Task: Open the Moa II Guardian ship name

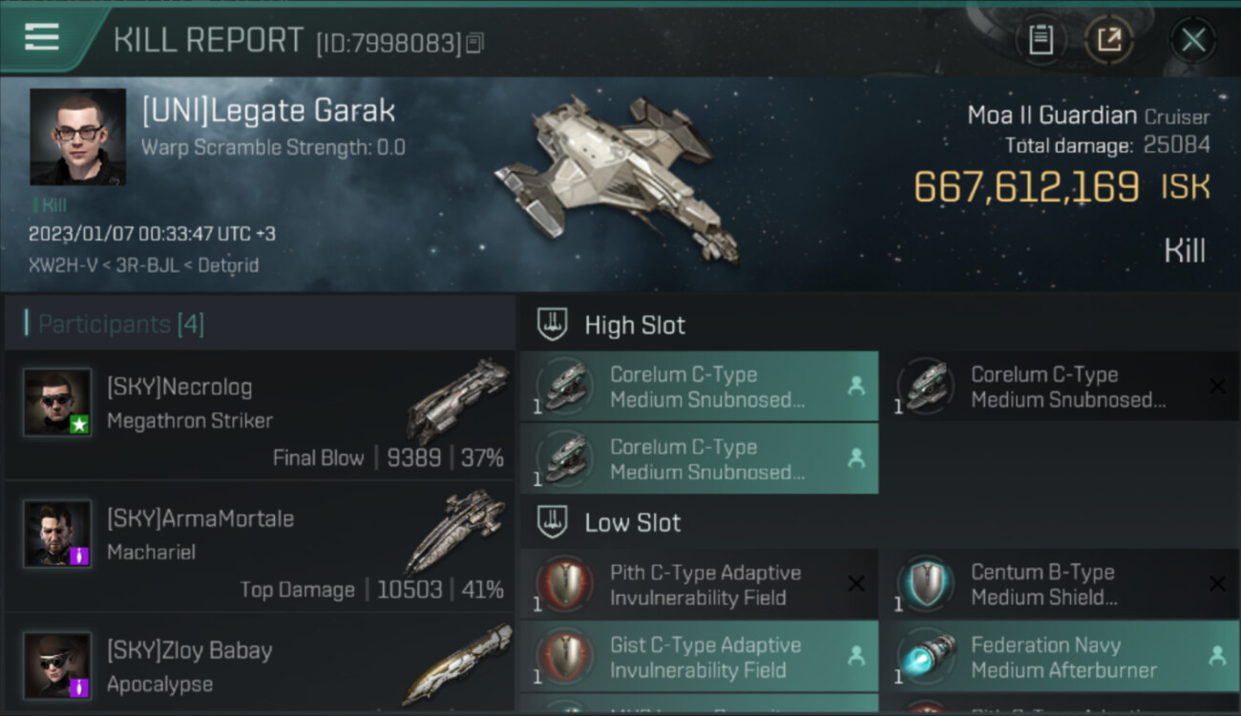Action: (1052, 116)
